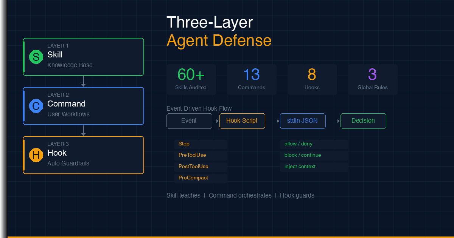Click the LAYER 1 label
Image resolution: width=454 pixels, height=238 pixels.
point(58,46)
